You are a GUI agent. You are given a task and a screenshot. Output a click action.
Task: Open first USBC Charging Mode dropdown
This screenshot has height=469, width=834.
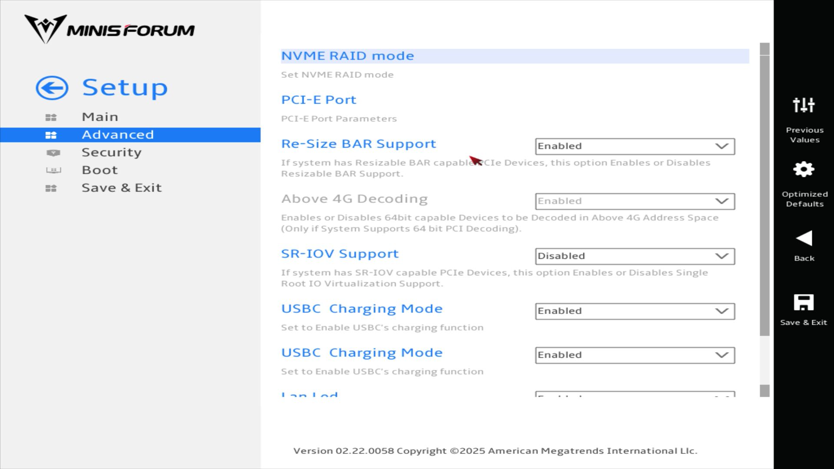point(635,311)
